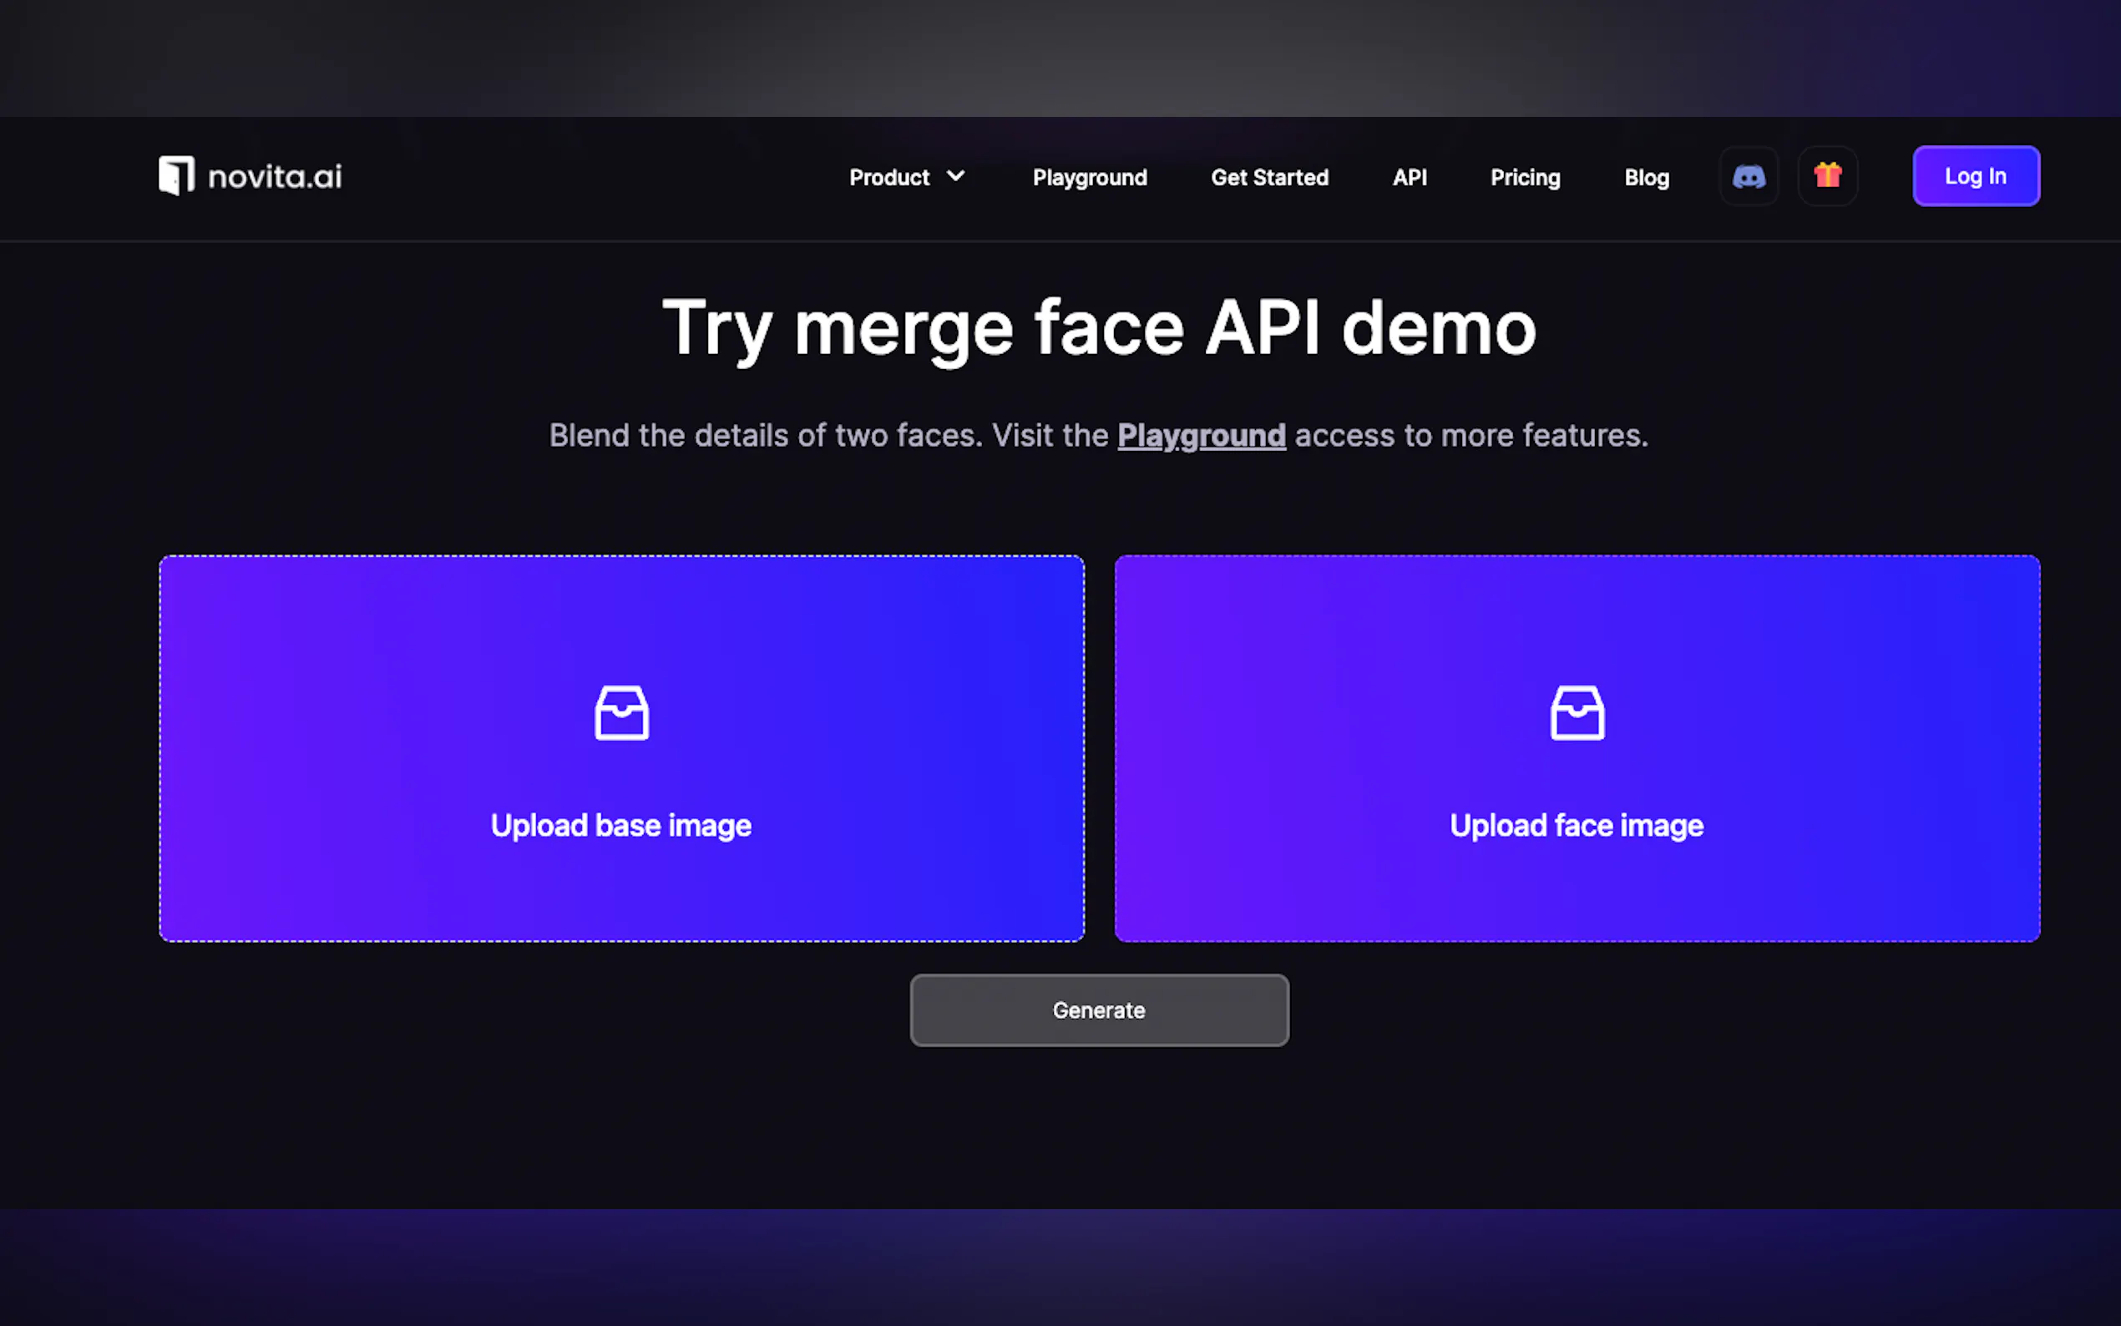Screen dimensions: 2121x1326
Task: Open the Pricing page
Action: pos(1525,177)
